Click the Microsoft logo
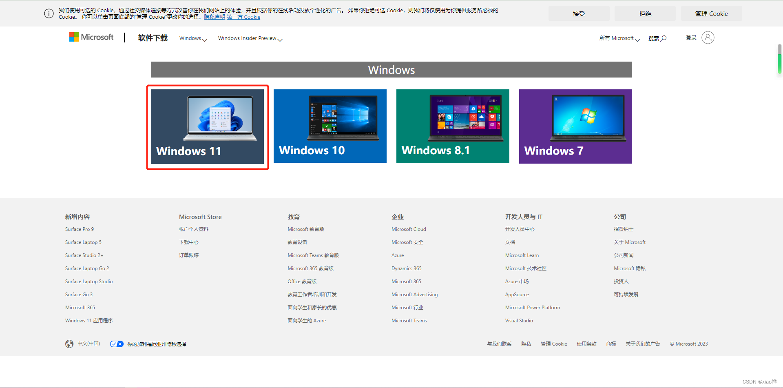 (91, 37)
